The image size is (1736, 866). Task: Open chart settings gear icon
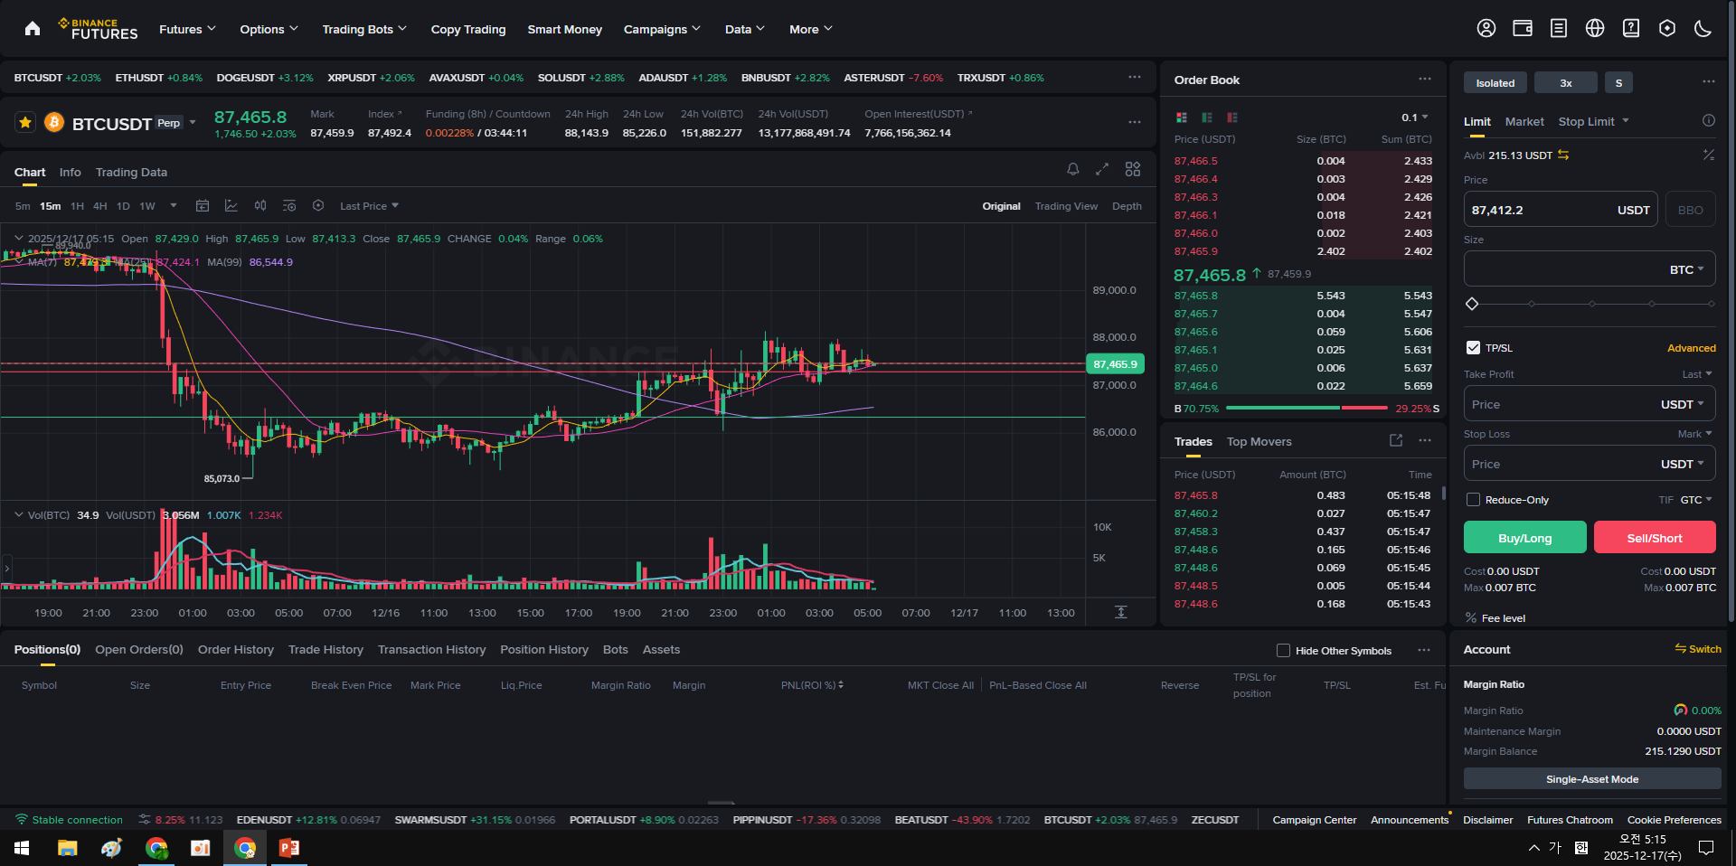318,206
